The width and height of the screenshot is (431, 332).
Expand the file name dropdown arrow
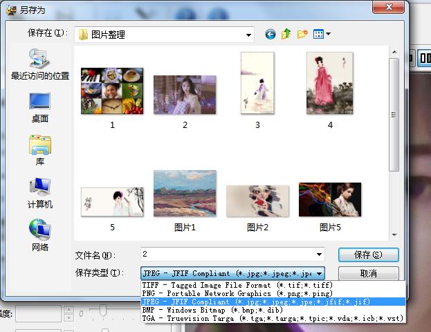pyautogui.click(x=319, y=255)
